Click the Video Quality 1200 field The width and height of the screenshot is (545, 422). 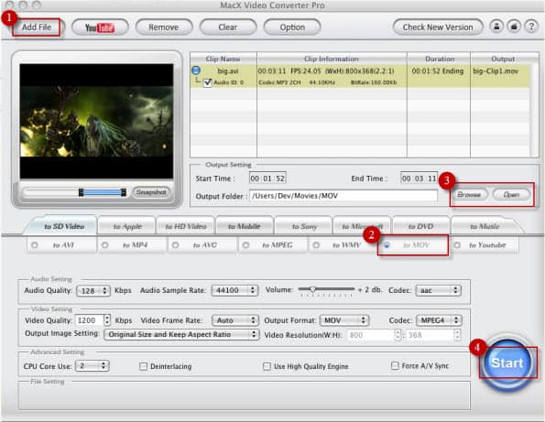point(90,320)
